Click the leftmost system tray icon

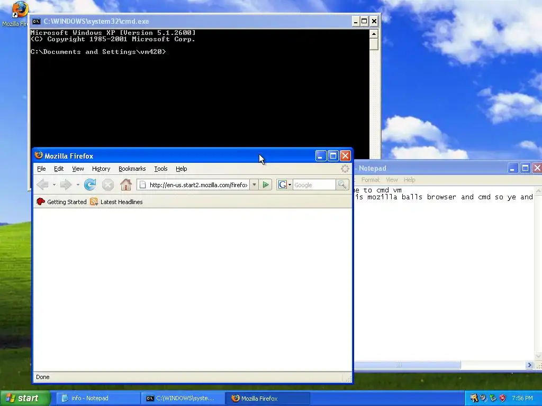[474, 399]
